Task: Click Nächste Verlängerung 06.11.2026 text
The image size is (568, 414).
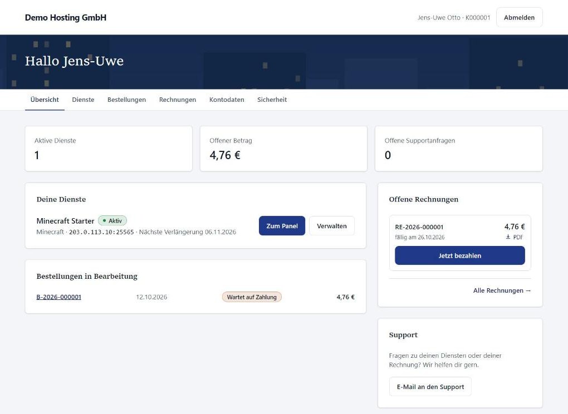Action: pyautogui.click(x=188, y=232)
